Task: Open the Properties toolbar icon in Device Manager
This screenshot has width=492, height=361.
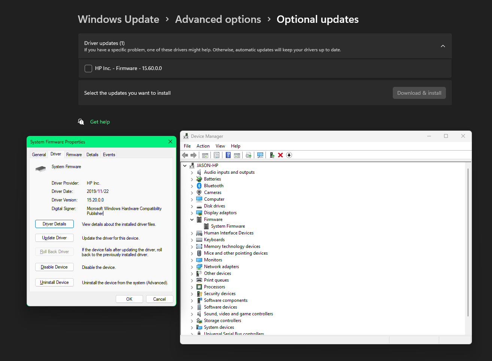Action: click(x=216, y=155)
